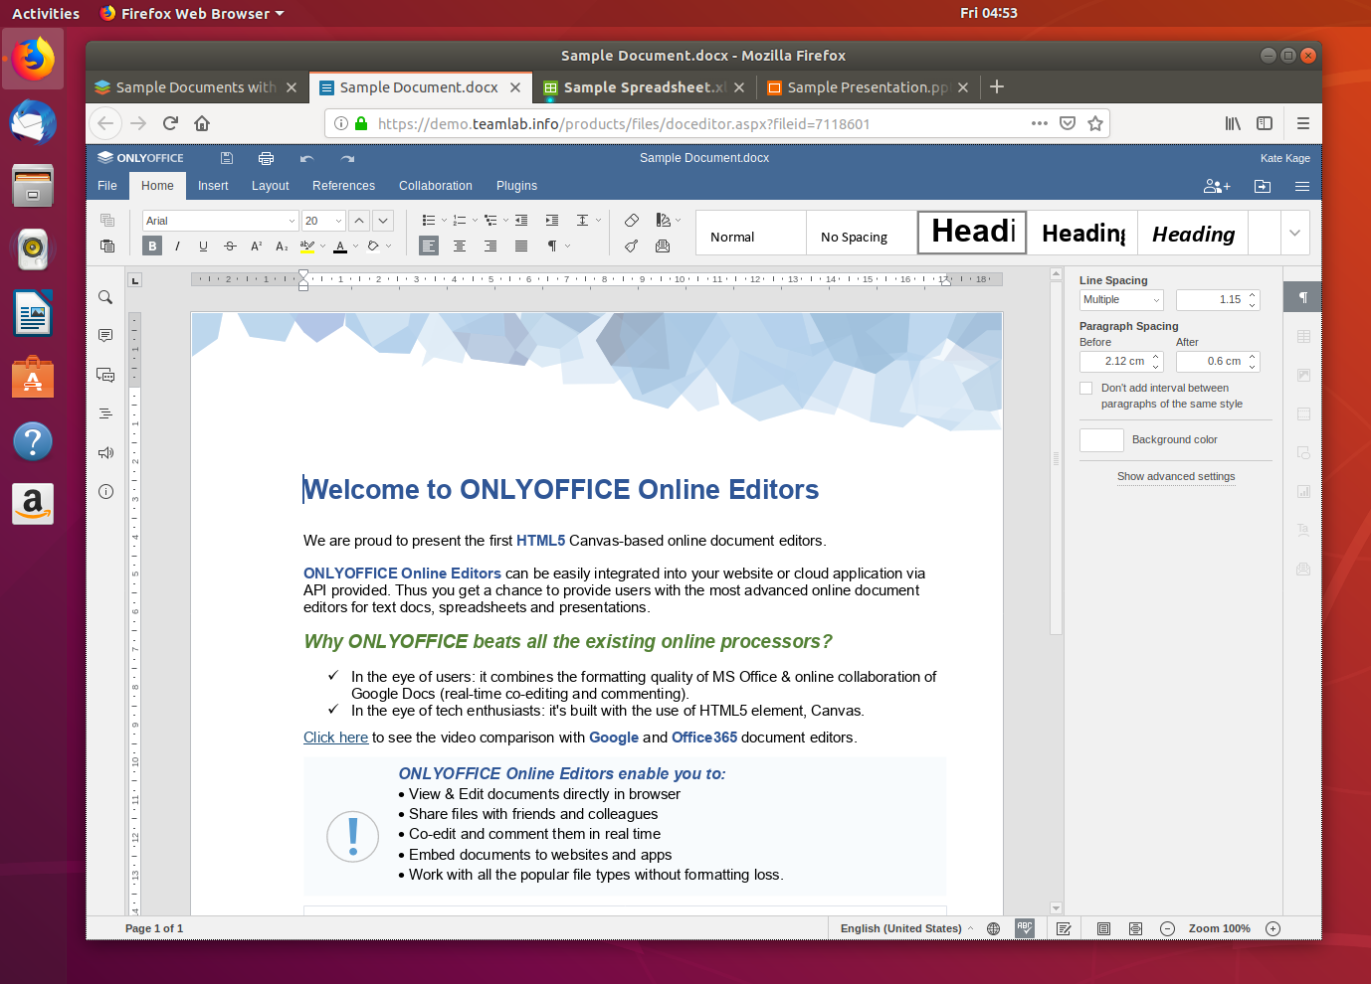Image resolution: width=1371 pixels, height=984 pixels.
Task: Click the Paste icon in toolbar
Action: (x=107, y=246)
